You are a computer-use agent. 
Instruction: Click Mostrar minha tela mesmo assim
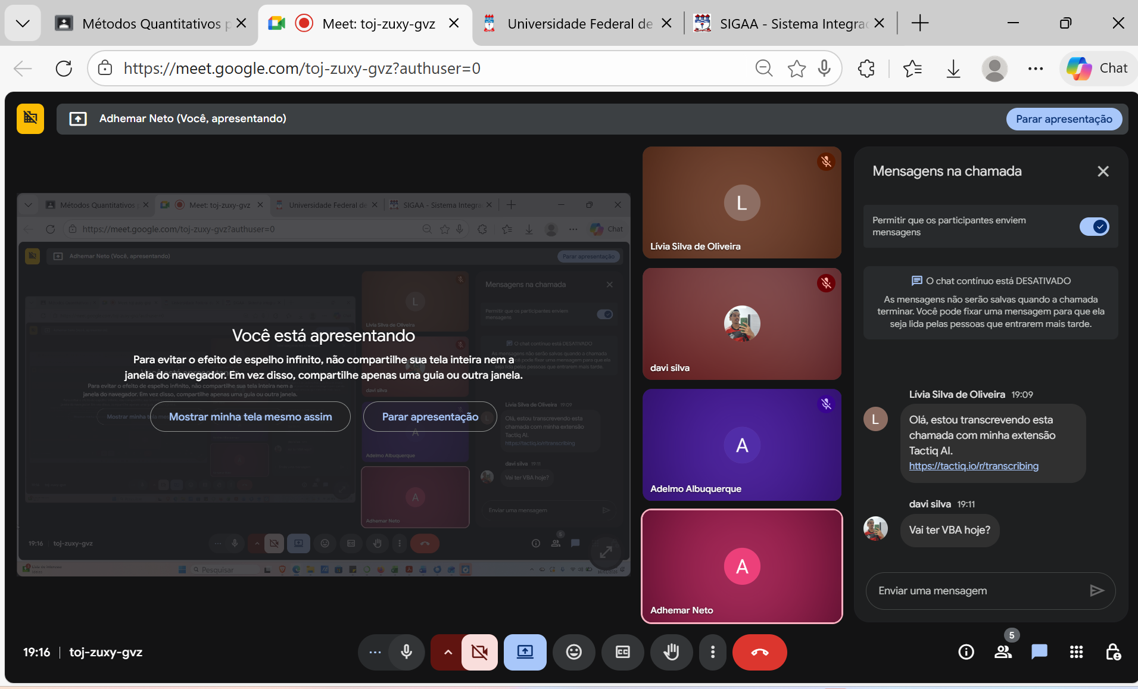coord(250,417)
